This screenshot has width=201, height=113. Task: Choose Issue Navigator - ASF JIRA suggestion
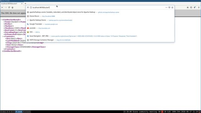tap(100, 36)
